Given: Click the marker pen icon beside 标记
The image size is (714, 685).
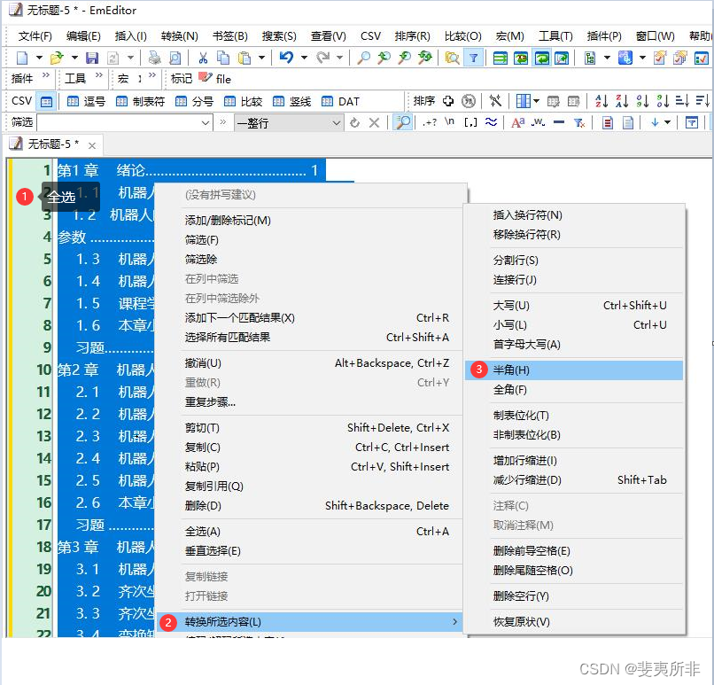Looking at the screenshot, I should (x=206, y=78).
